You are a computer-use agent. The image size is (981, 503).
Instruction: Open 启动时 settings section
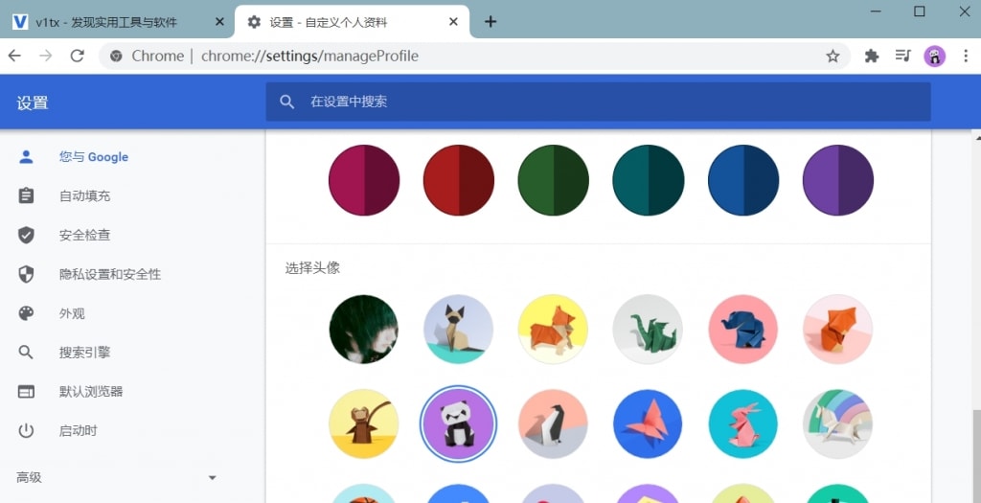pyautogui.click(x=79, y=431)
